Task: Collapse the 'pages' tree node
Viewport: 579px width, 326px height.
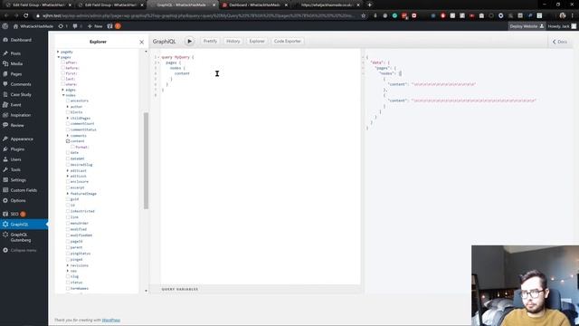Action: (x=58, y=57)
